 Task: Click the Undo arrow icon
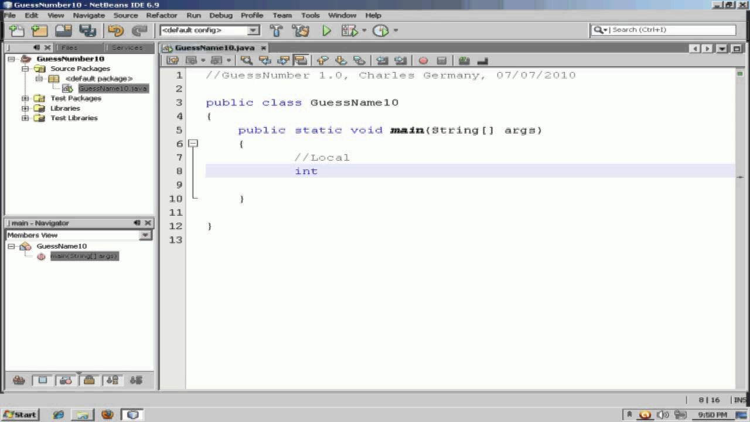pos(115,30)
